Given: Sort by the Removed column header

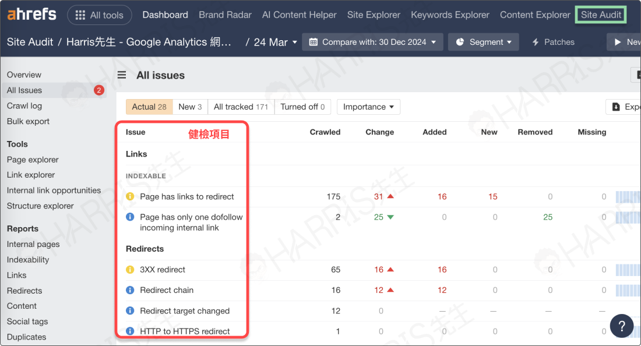Looking at the screenshot, I should [x=535, y=132].
